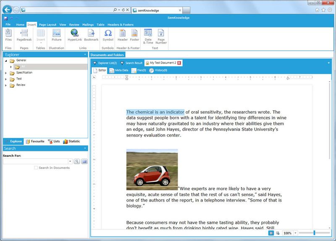Open the Symbol omega tool

tap(108, 35)
